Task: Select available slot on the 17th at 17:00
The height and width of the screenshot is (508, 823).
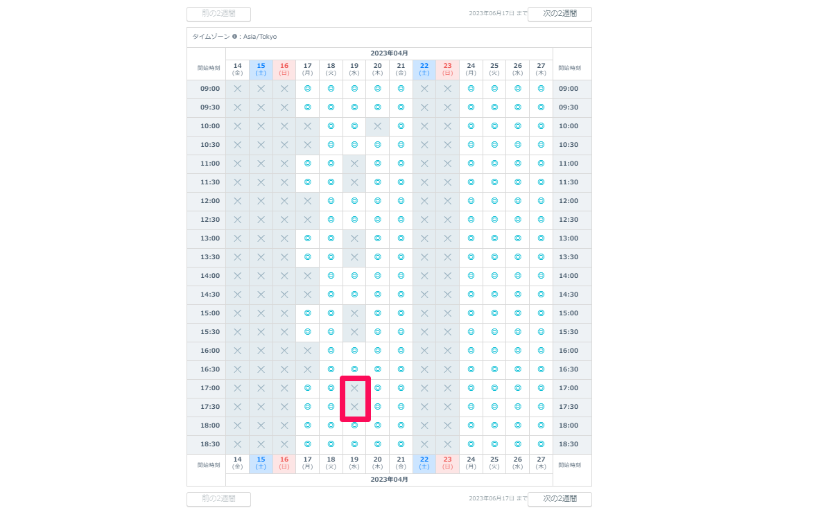Action: click(x=308, y=388)
